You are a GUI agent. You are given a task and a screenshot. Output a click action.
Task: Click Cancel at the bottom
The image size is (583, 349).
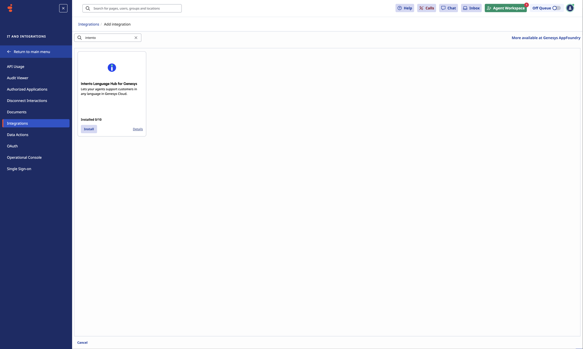[x=82, y=342]
